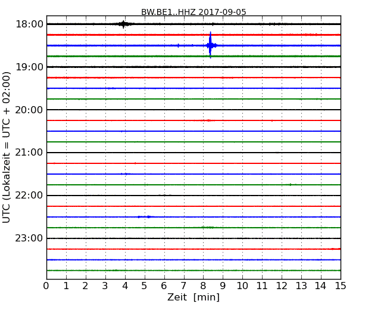Click the 20:00 time label

pyautogui.click(x=29, y=110)
